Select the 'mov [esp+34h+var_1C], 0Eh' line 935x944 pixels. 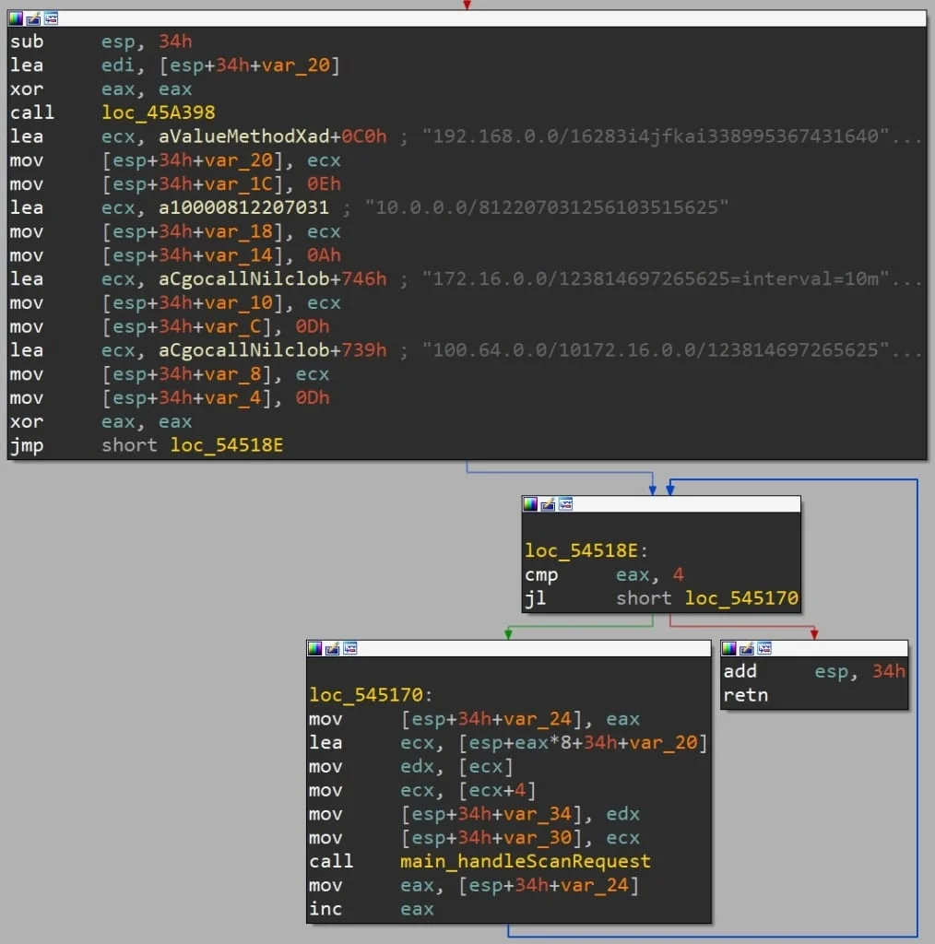(175, 184)
